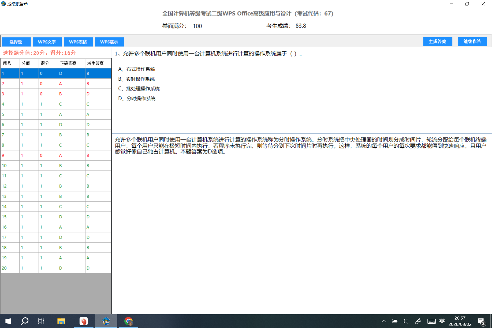Select question row 3 in the list
Image resolution: width=492 pixels, height=328 pixels.
(56, 94)
